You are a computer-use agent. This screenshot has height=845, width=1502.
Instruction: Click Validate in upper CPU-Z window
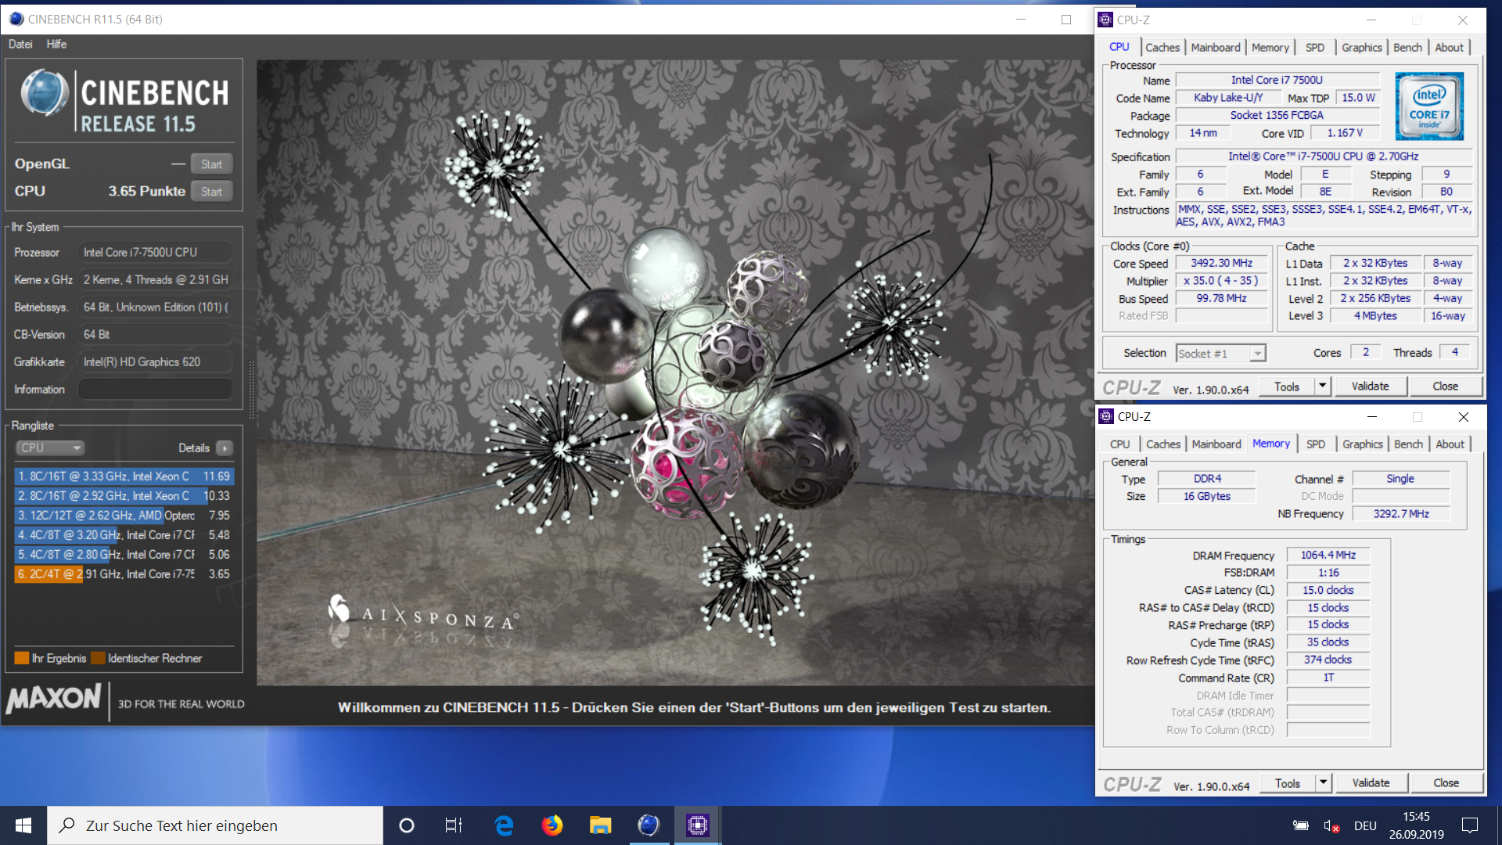1371,387
